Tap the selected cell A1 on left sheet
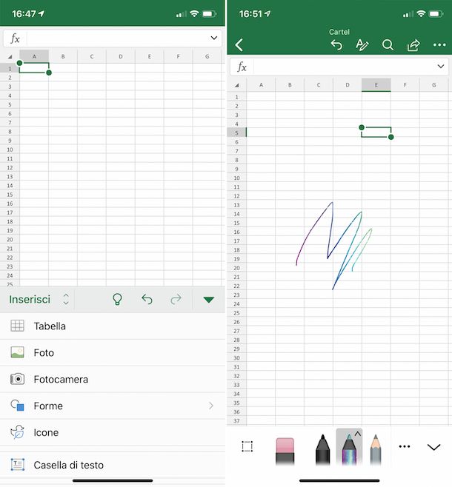The height and width of the screenshot is (487, 452). (34, 68)
